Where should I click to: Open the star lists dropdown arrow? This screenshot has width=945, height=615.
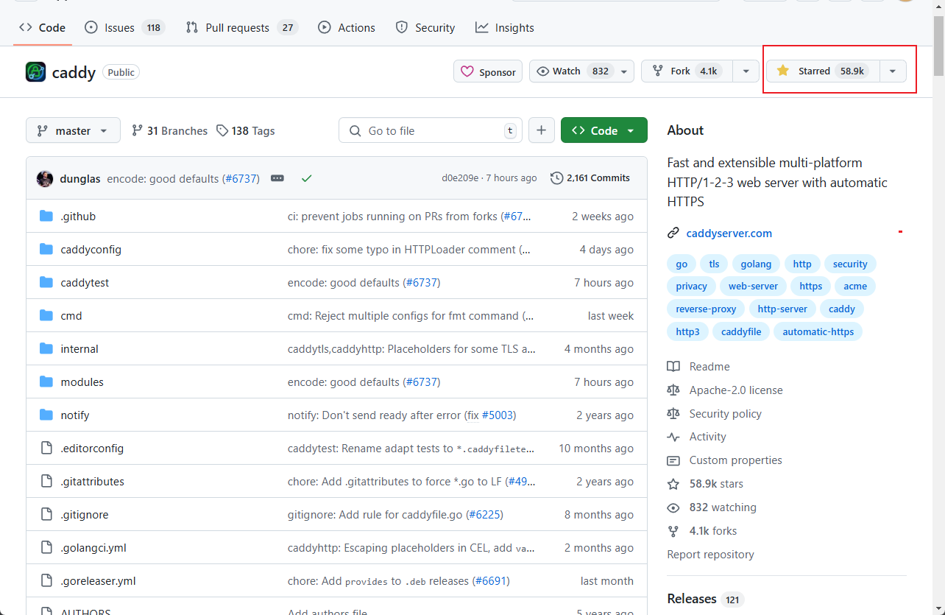click(x=893, y=71)
